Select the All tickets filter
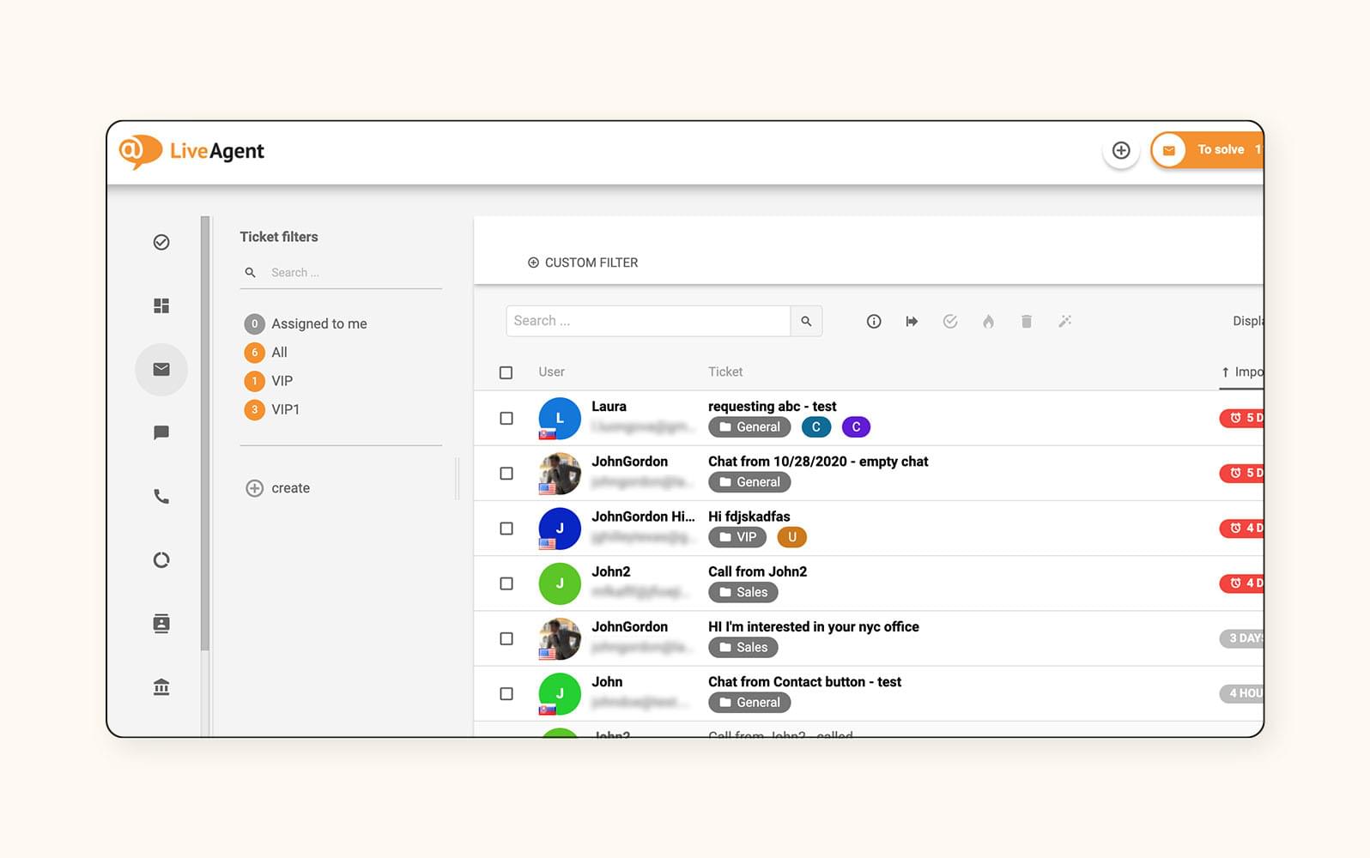 [x=266, y=352]
